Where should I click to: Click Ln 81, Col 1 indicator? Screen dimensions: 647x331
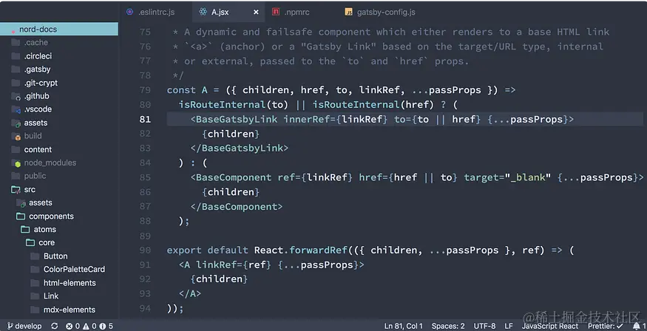click(404, 326)
